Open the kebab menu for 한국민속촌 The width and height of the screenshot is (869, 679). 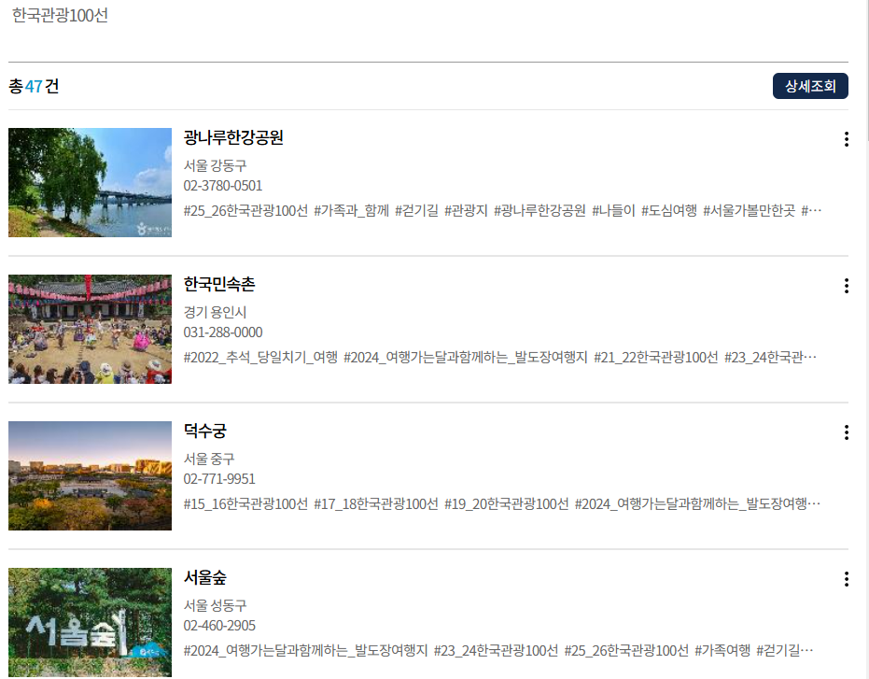[847, 286]
